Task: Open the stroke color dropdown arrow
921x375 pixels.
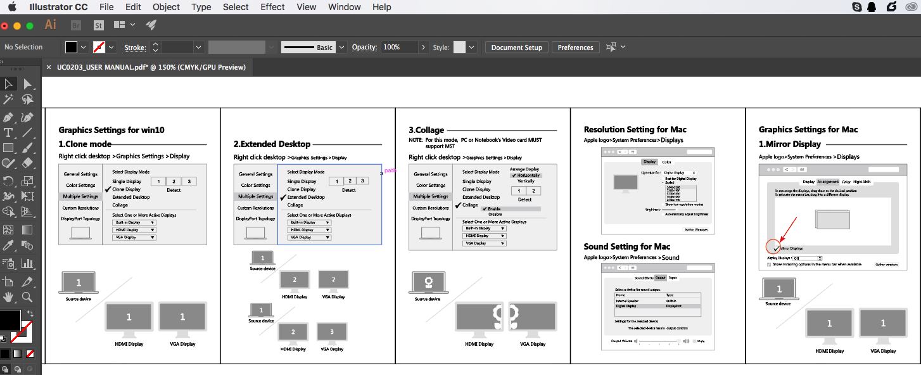Action: tap(111, 48)
